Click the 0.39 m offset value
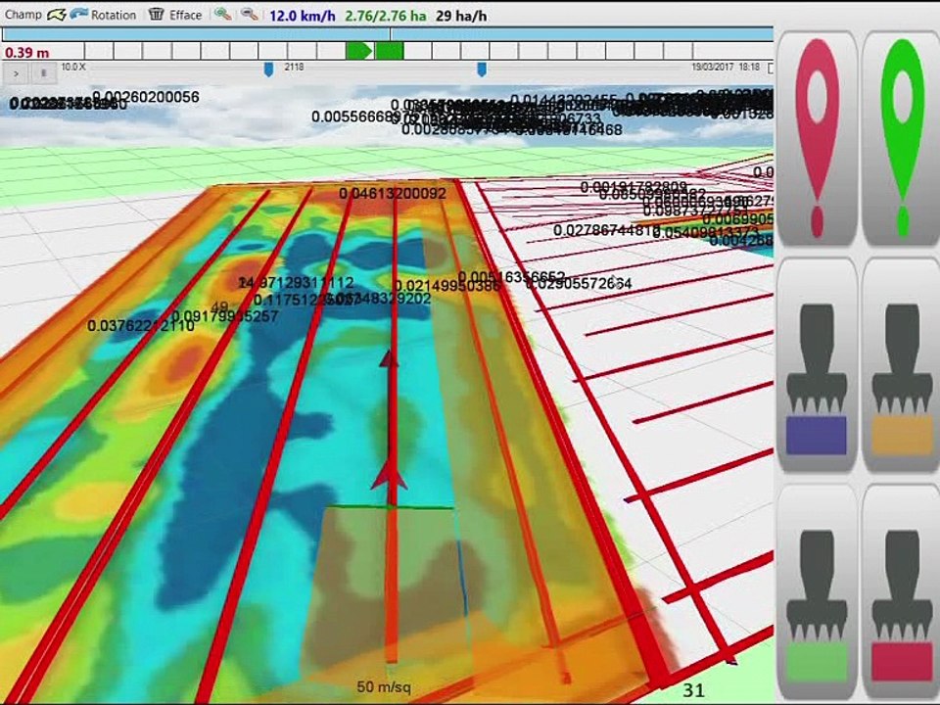This screenshot has width=940, height=705. [27, 53]
